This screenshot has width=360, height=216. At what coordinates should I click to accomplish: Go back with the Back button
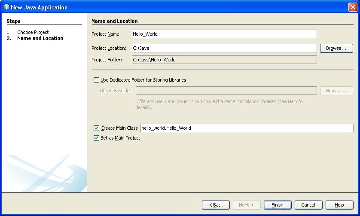point(216,205)
